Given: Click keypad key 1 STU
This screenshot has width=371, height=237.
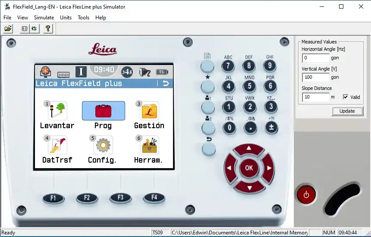Looking at the screenshot, I should pyautogui.click(x=229, y=107).
